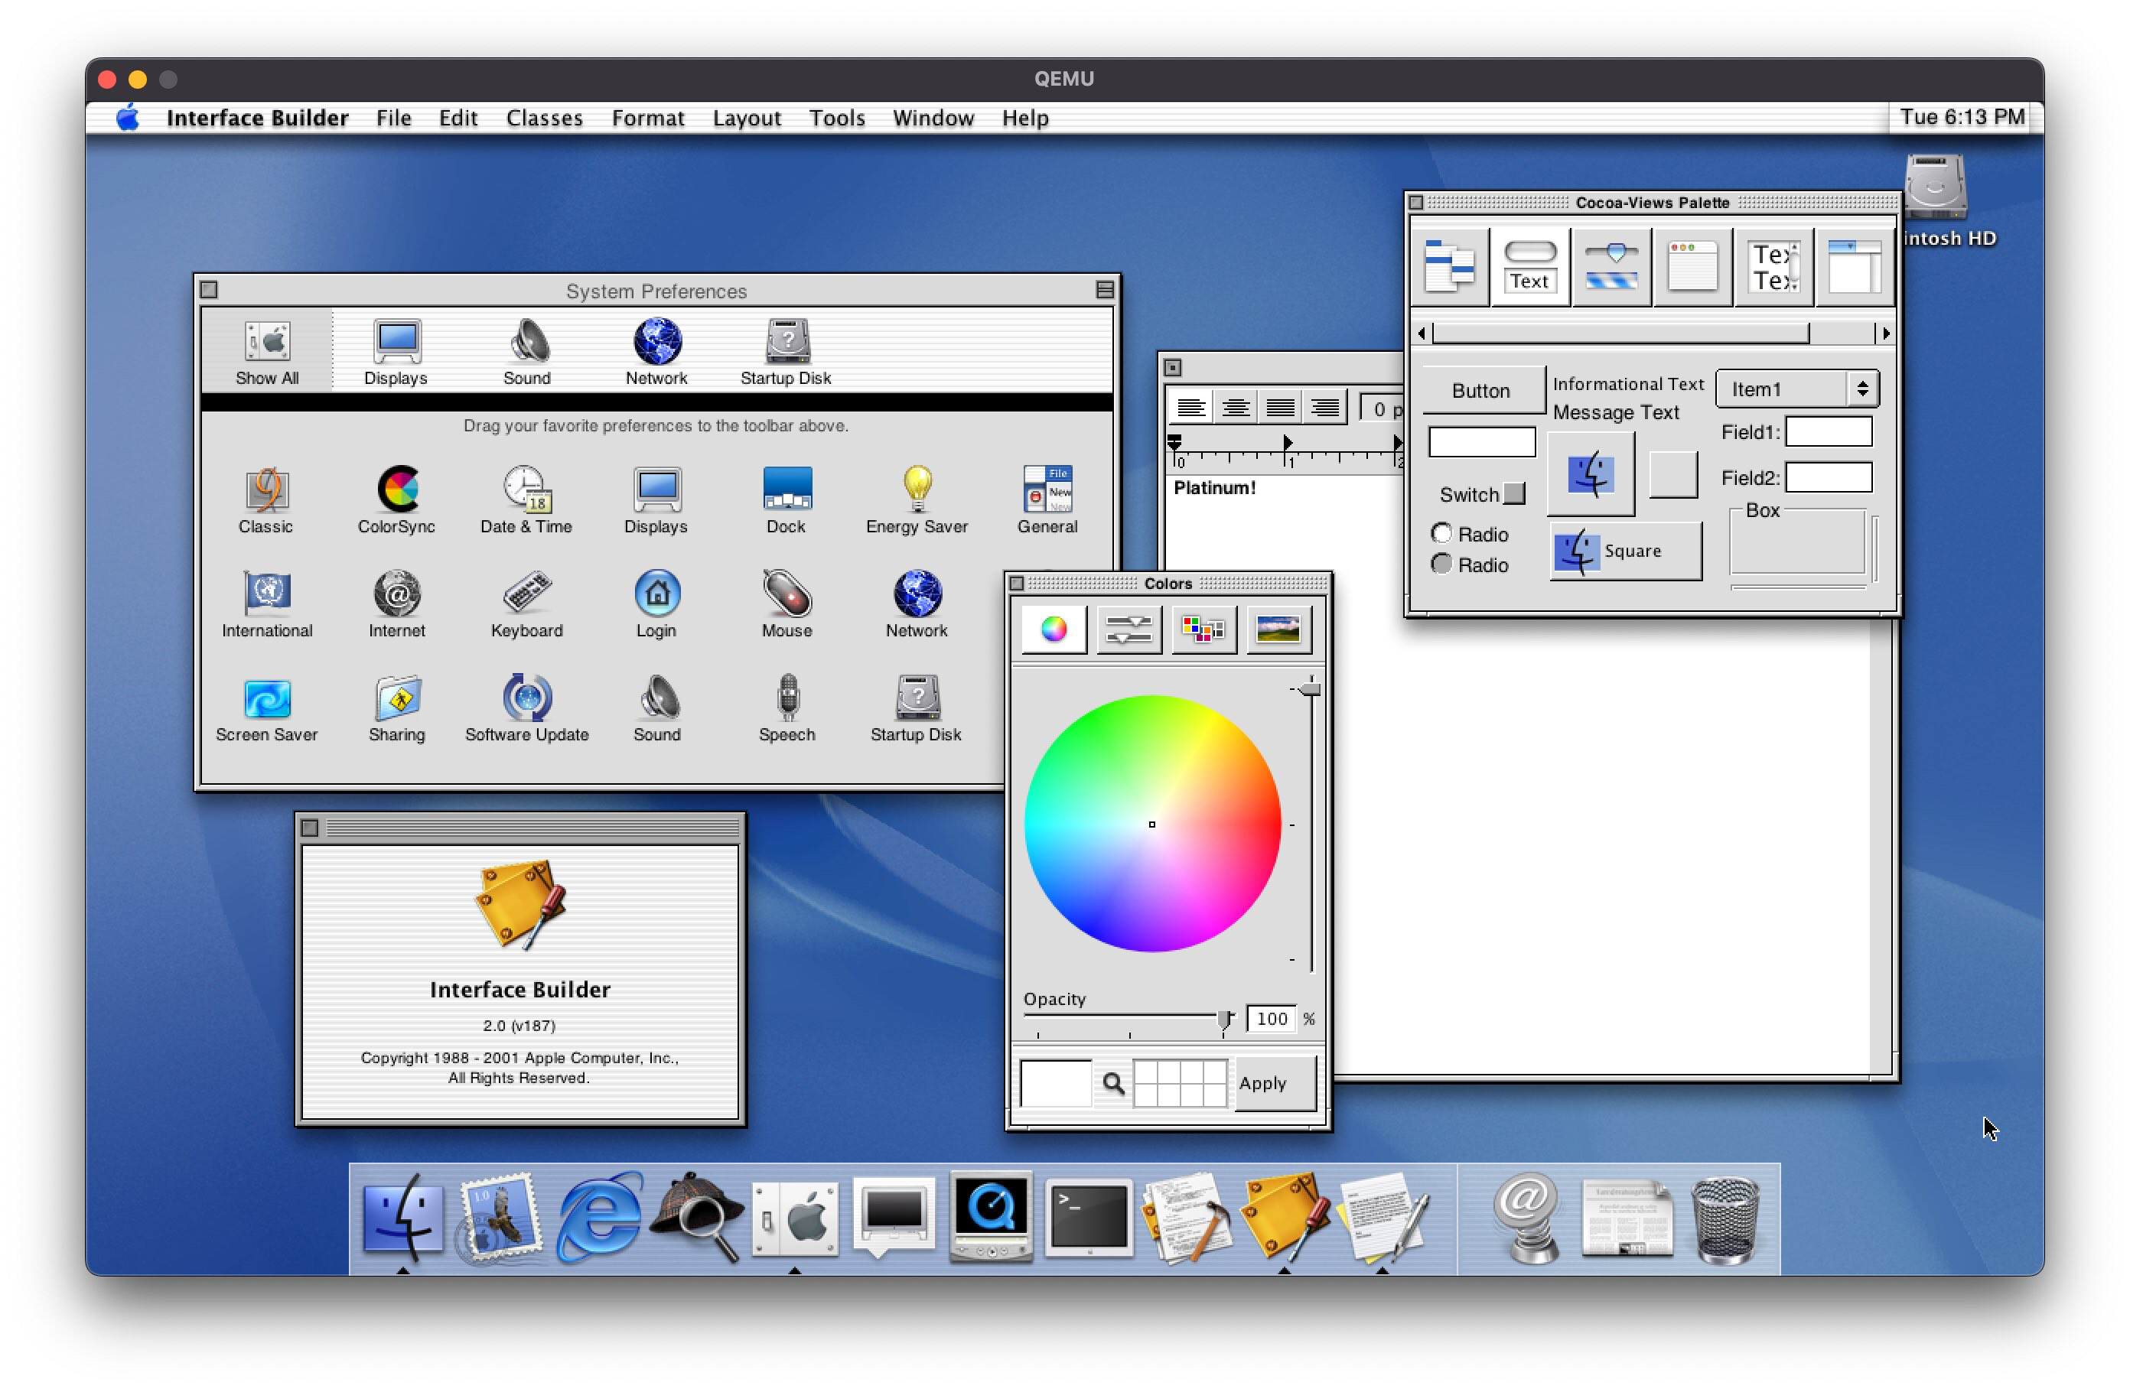Viewport: 2130px width, 1389px height.
Task: Center text using ruler alignment button
Action: point(1235,408)
